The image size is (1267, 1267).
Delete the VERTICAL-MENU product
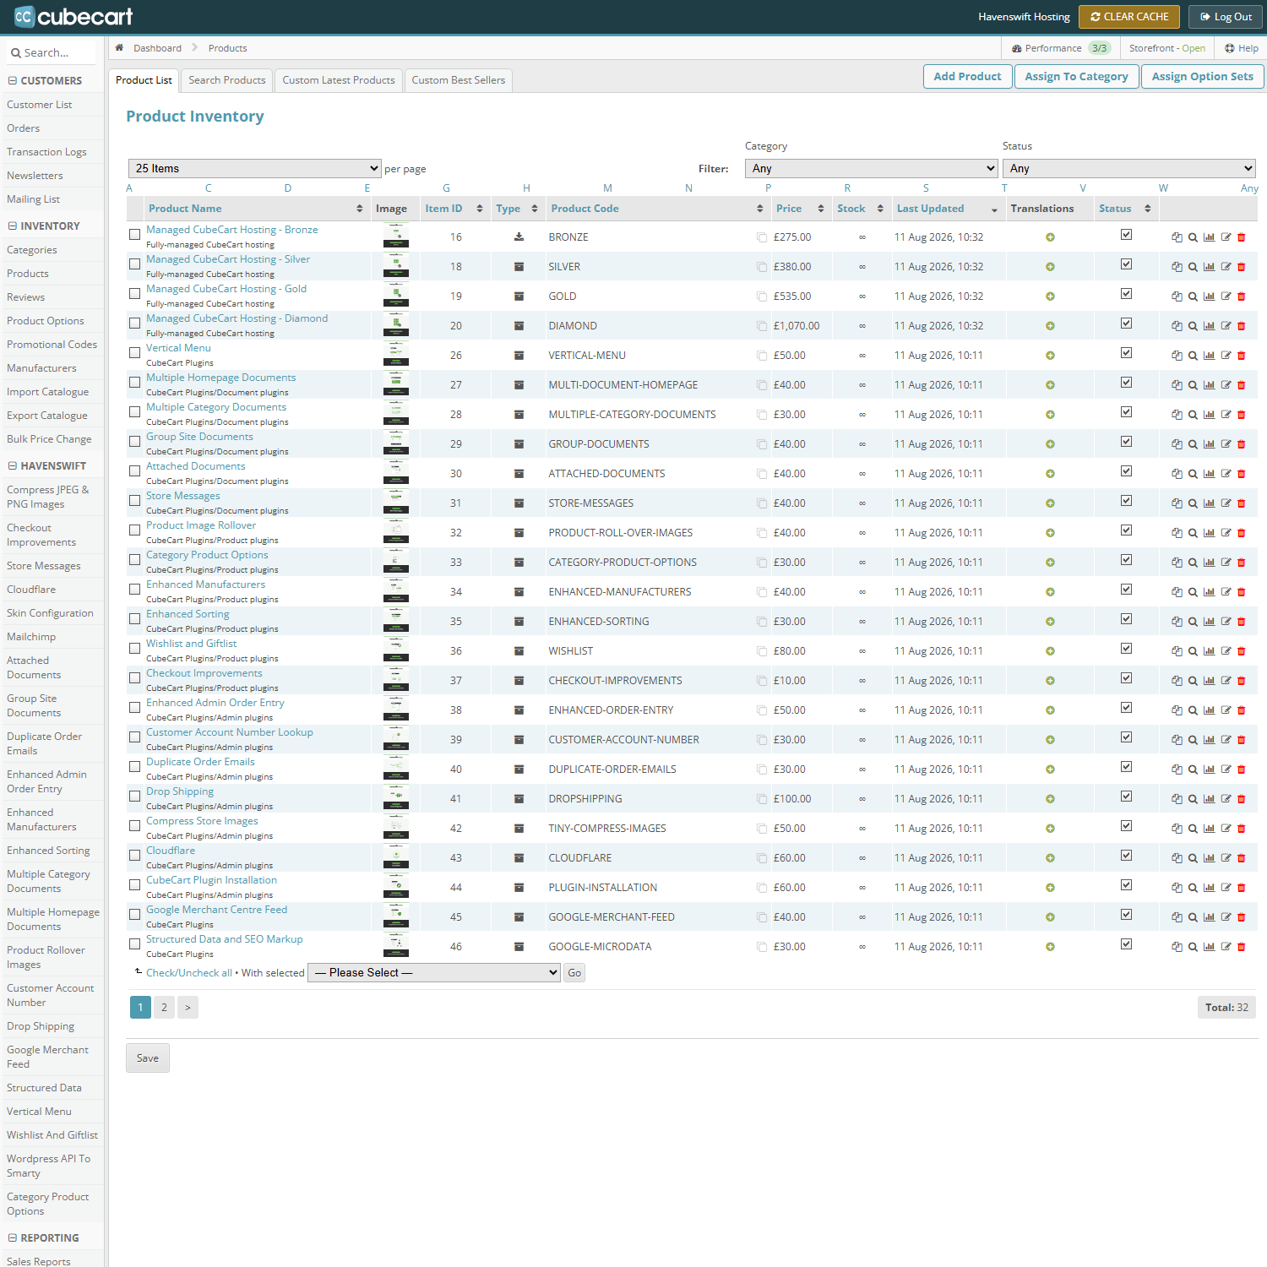point(1241,356)
